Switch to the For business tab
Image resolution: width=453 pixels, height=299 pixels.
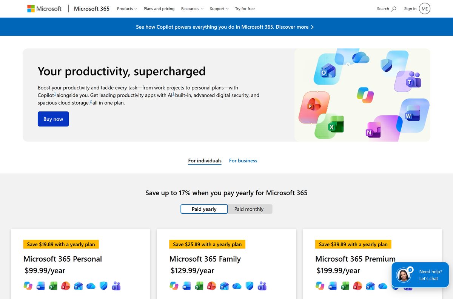243,161
